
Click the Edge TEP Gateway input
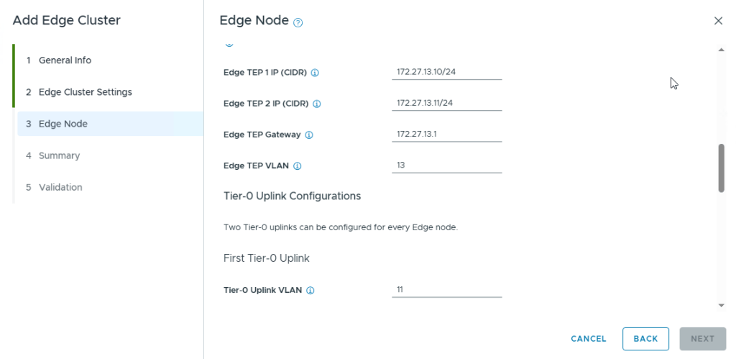coord(447,134)
